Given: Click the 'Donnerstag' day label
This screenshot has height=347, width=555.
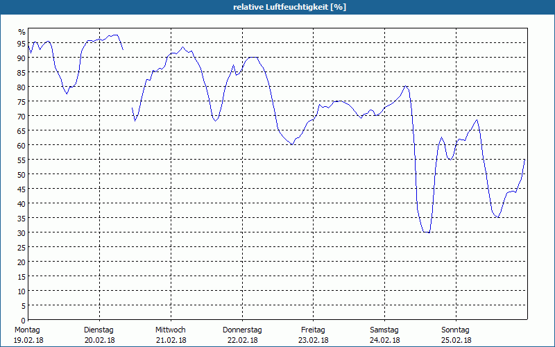Looking at the screenshot, I should tap(242, 330).
